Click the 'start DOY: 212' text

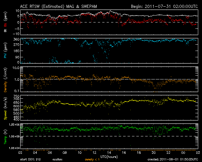pyautogui.click(x=30, y=159)
